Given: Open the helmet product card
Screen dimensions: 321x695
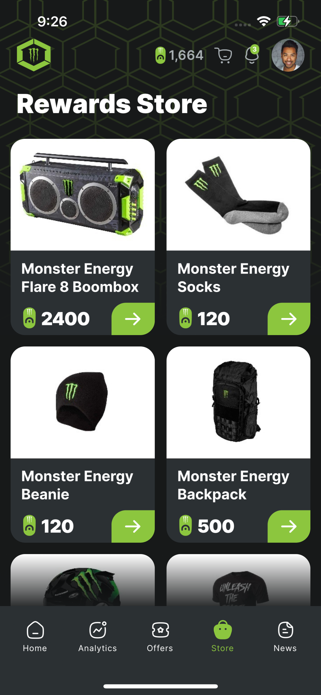Looking at the screenshot, I should click(x=82, y=580).
